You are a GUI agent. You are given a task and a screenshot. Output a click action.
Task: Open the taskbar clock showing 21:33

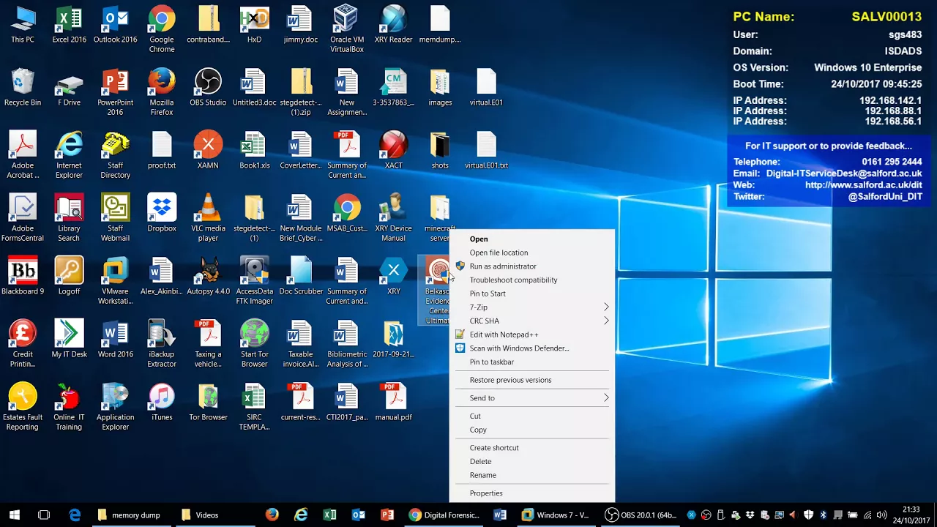(911, 515)
